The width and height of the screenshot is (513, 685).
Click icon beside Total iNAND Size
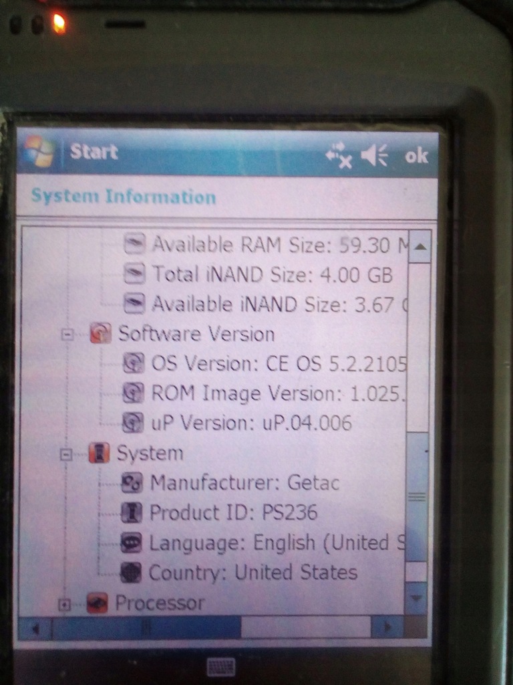134,274
